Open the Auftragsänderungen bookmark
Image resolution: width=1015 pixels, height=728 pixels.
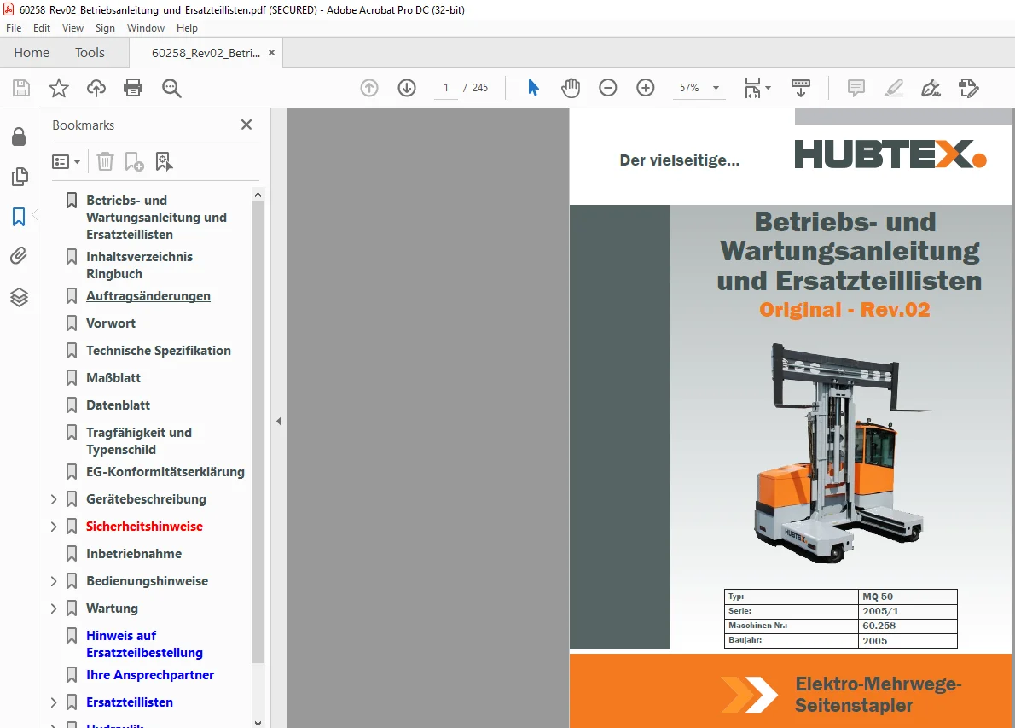click(148, 296)
